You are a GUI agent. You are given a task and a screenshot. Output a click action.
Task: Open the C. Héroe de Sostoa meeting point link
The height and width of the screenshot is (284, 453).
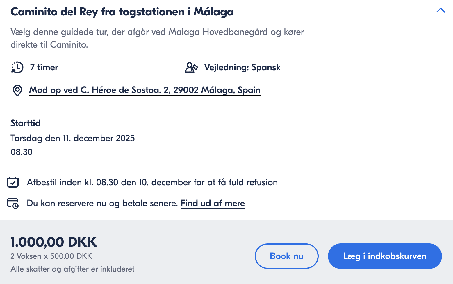pos(145,90)
